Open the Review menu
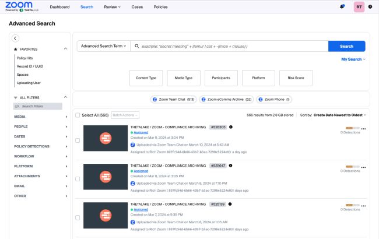This screenshot has width=379, height=239. coord(112,7)
